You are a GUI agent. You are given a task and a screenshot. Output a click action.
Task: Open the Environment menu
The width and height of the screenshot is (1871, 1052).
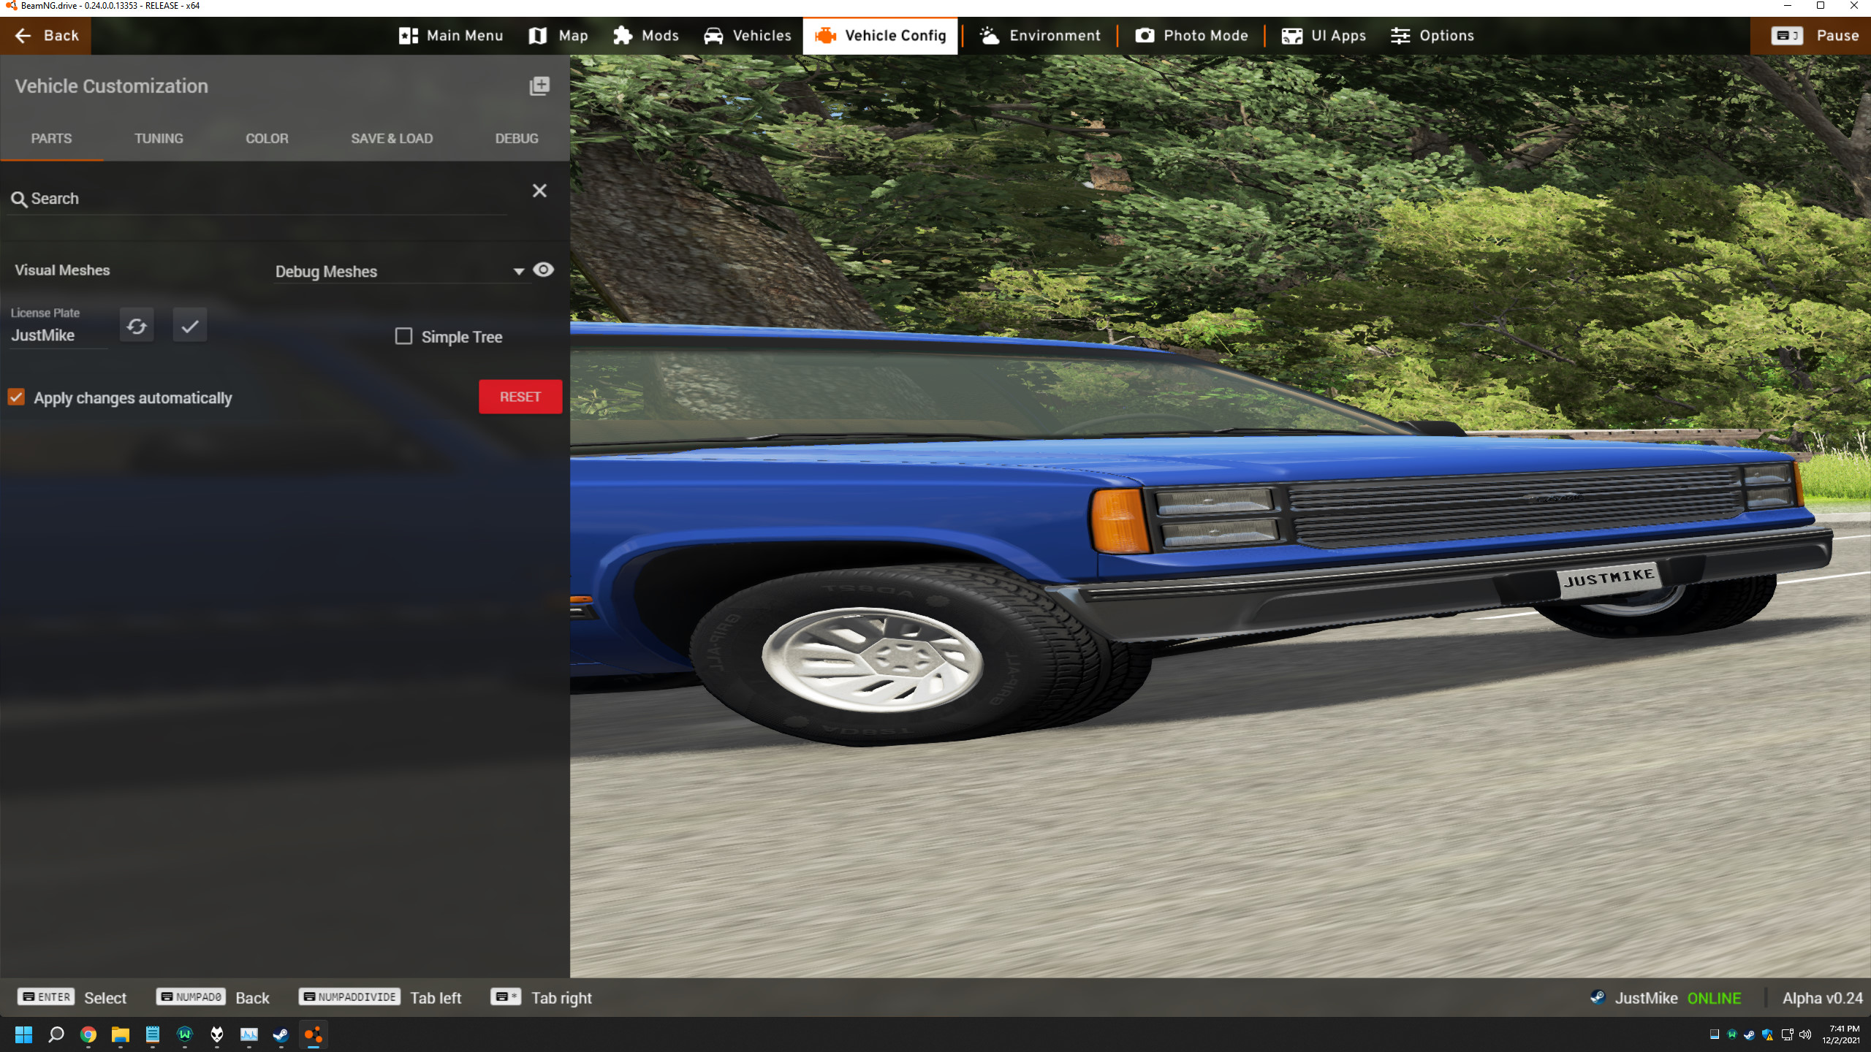(x=1040, y=35)
